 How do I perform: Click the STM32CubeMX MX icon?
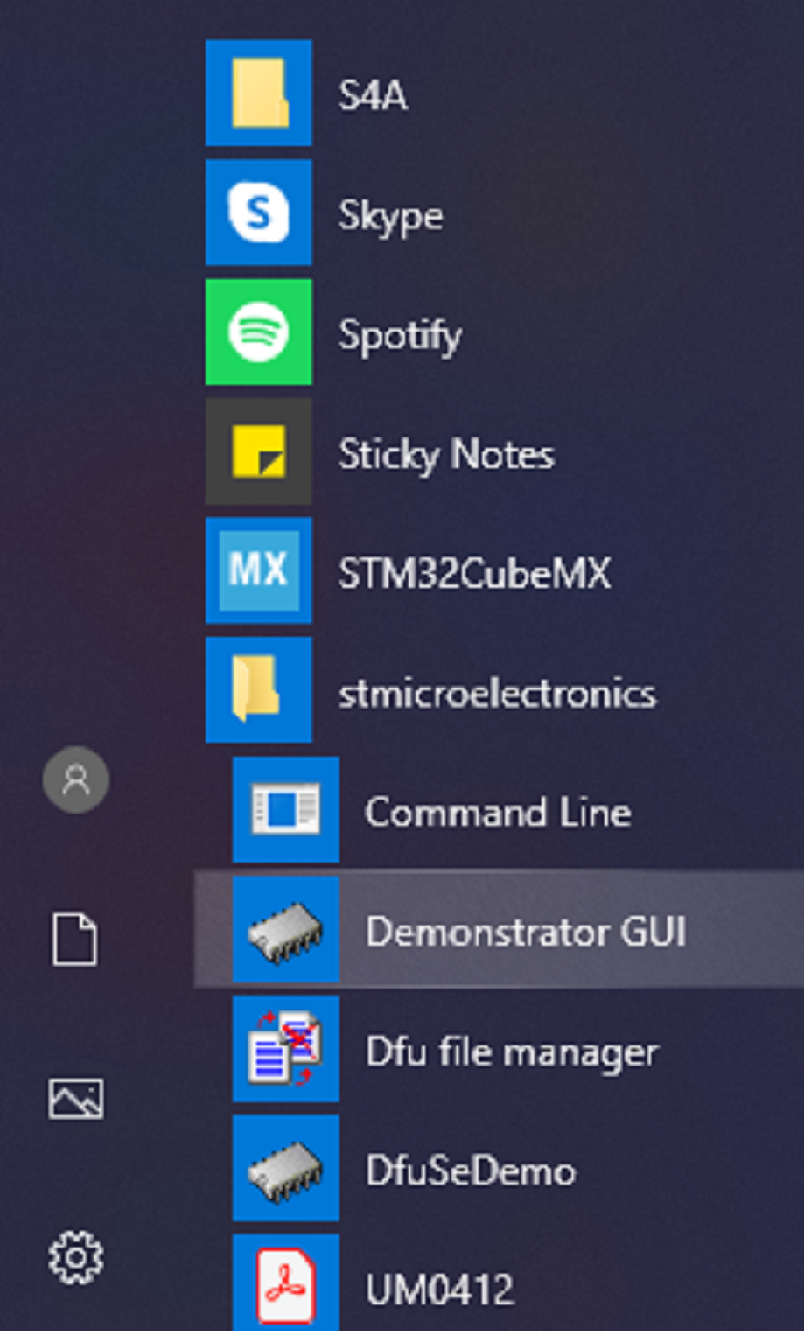(x=258, y=570)
